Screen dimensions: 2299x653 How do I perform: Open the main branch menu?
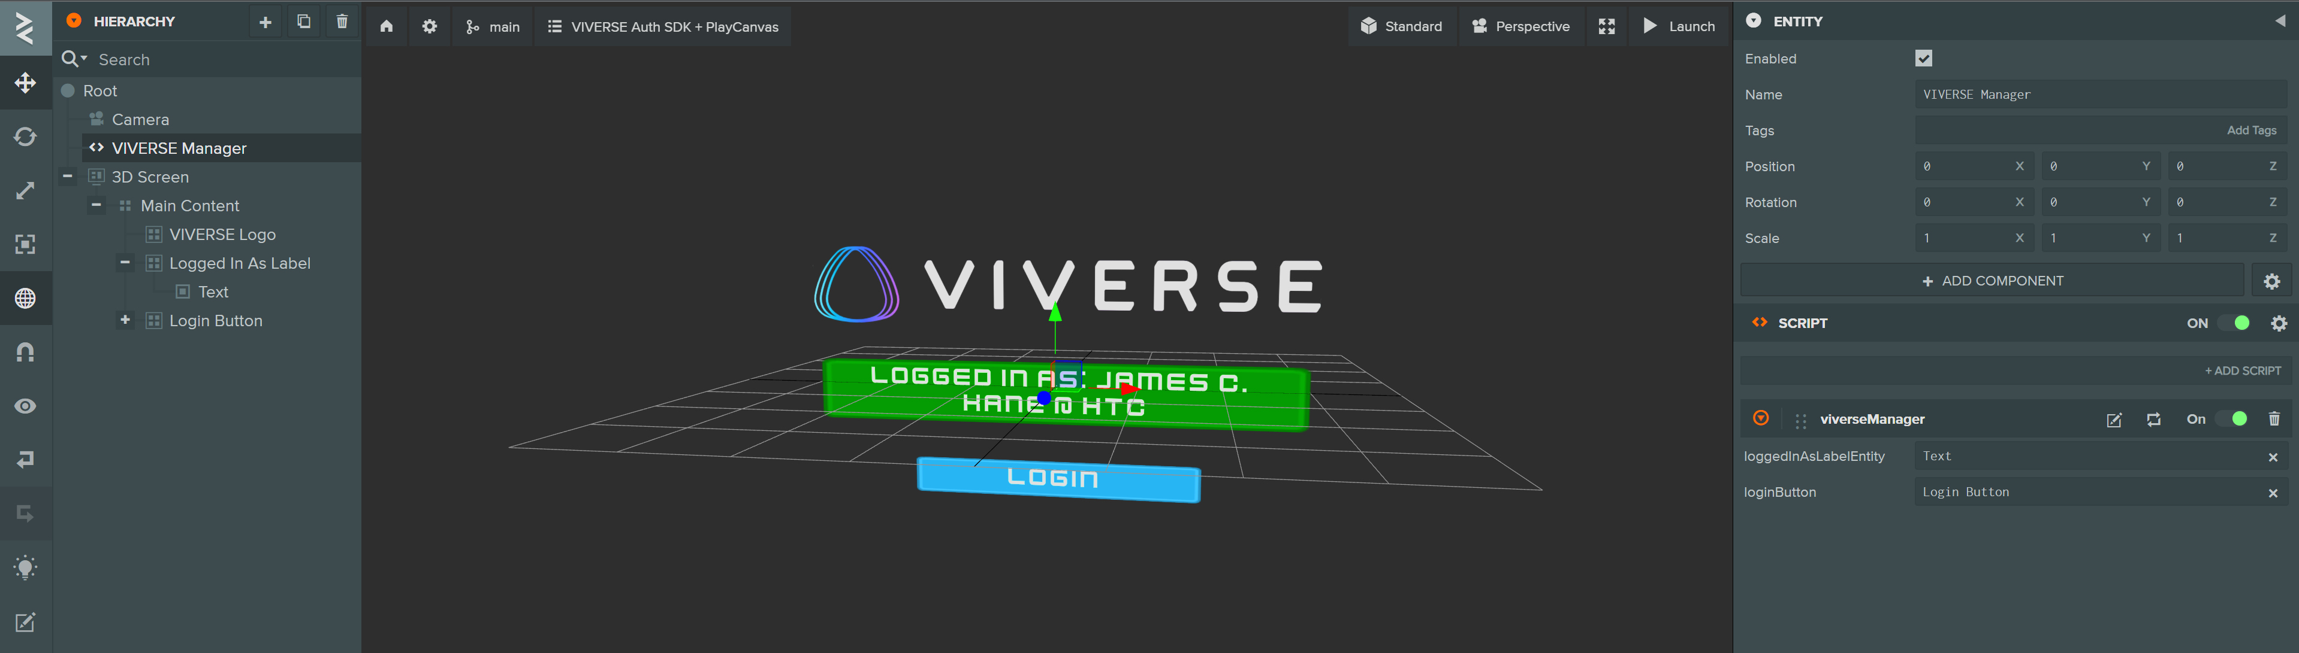point(493,27)
